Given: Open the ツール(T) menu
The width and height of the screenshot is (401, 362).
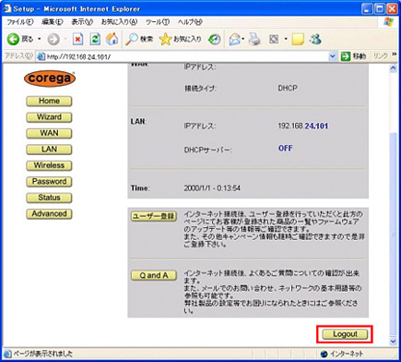Looking at the screenshot, I should pyautogui.click(x=157, y=22).
